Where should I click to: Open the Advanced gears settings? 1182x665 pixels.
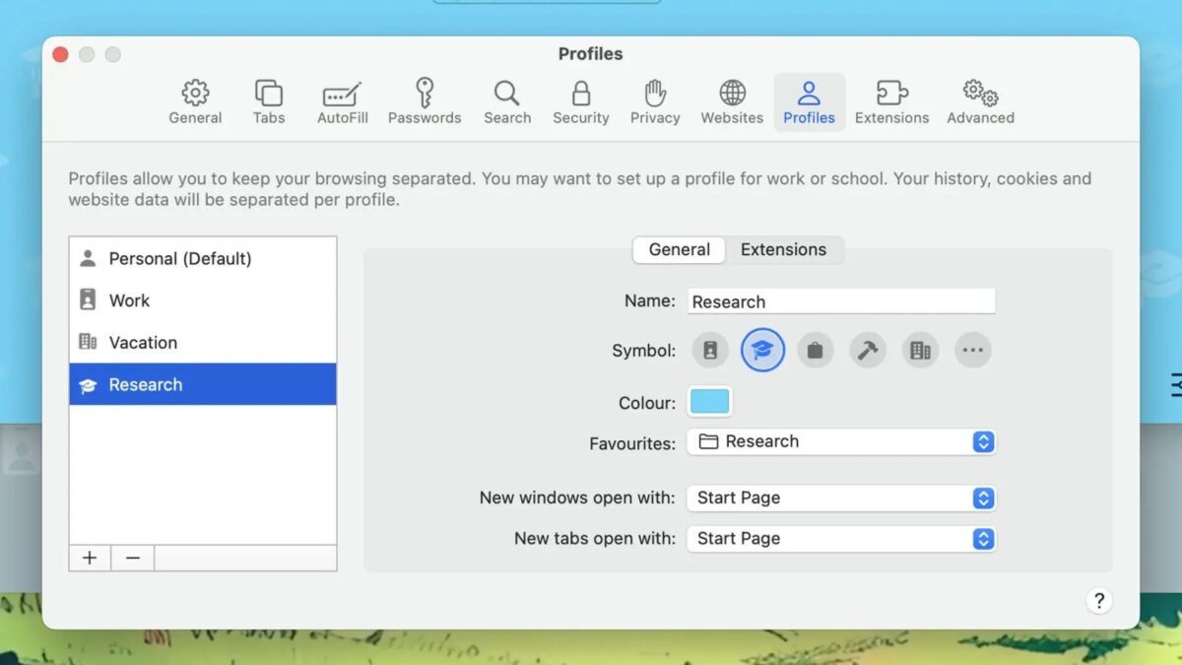pyautogui.click(x=980, y=102)
